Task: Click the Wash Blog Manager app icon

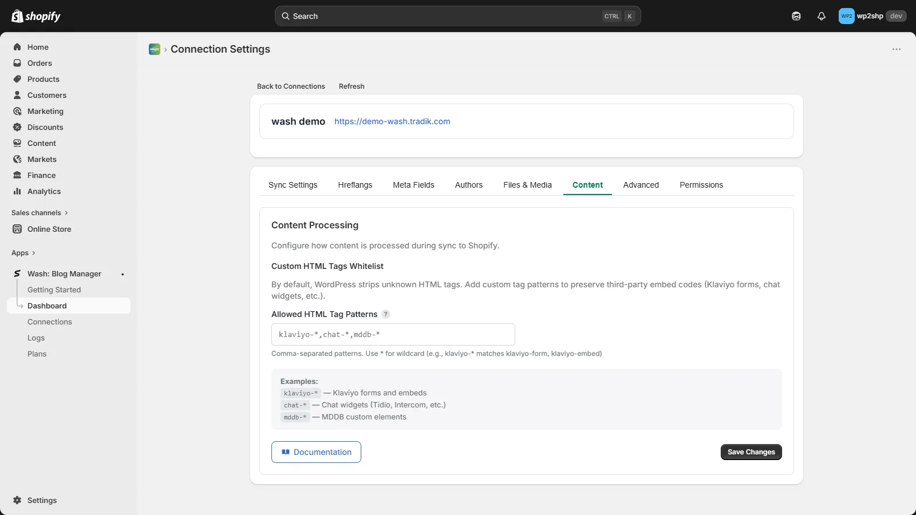Action: point(17,274)
